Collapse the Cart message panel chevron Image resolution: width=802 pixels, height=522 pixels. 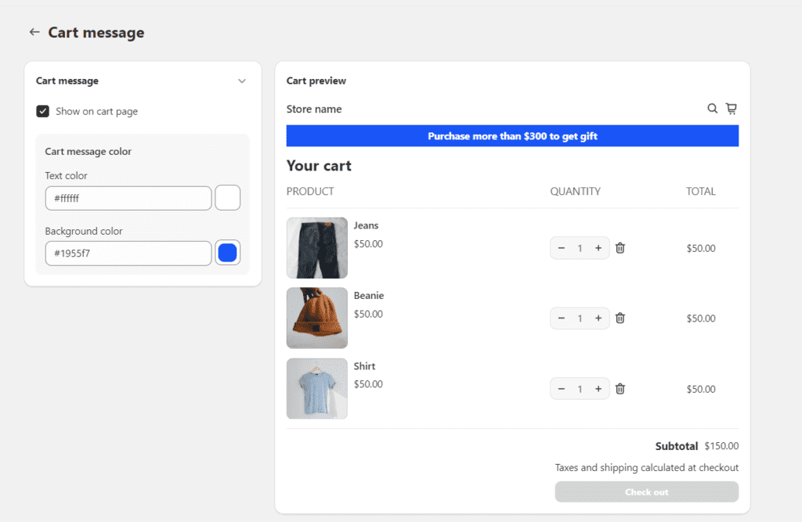[x=242, y=81]
